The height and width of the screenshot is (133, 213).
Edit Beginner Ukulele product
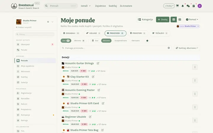coord(90,117)
